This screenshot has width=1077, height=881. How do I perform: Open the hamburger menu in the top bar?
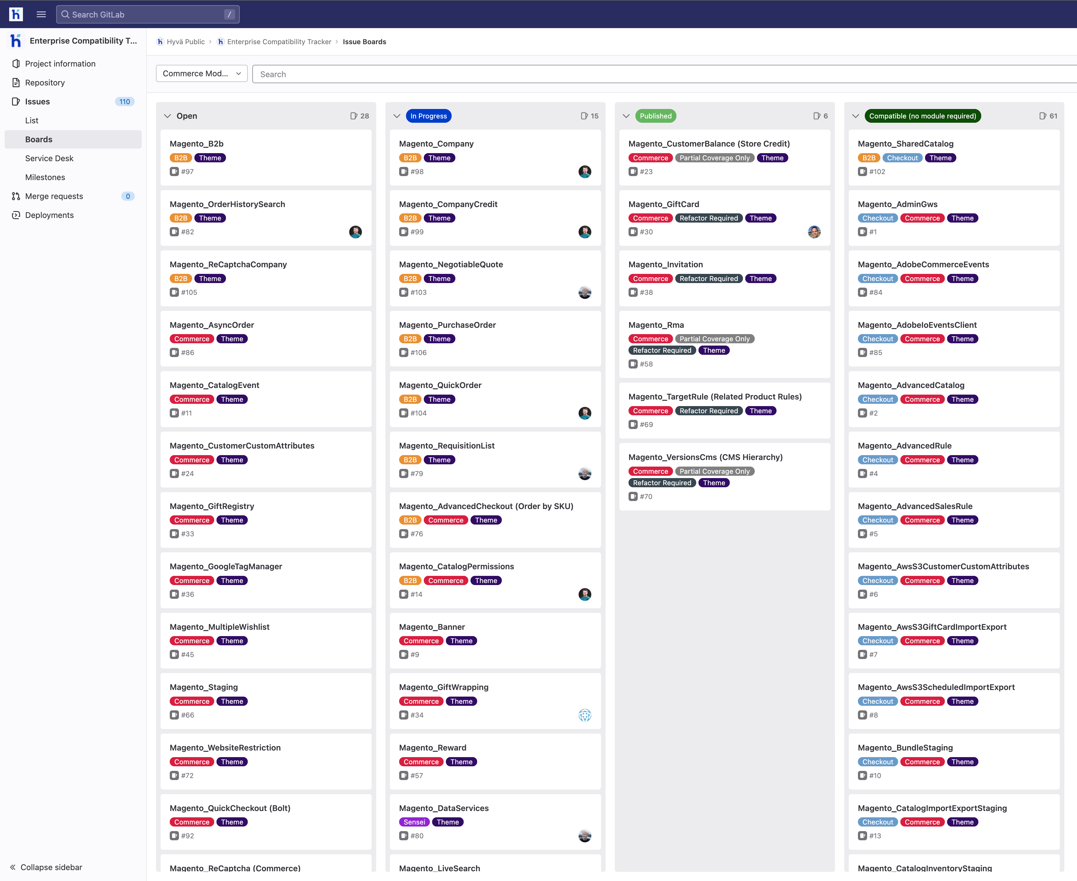41,14
